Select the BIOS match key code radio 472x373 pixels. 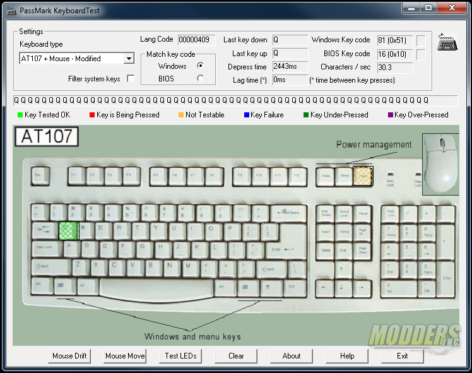pyautogui.click(x=200, y=78)
